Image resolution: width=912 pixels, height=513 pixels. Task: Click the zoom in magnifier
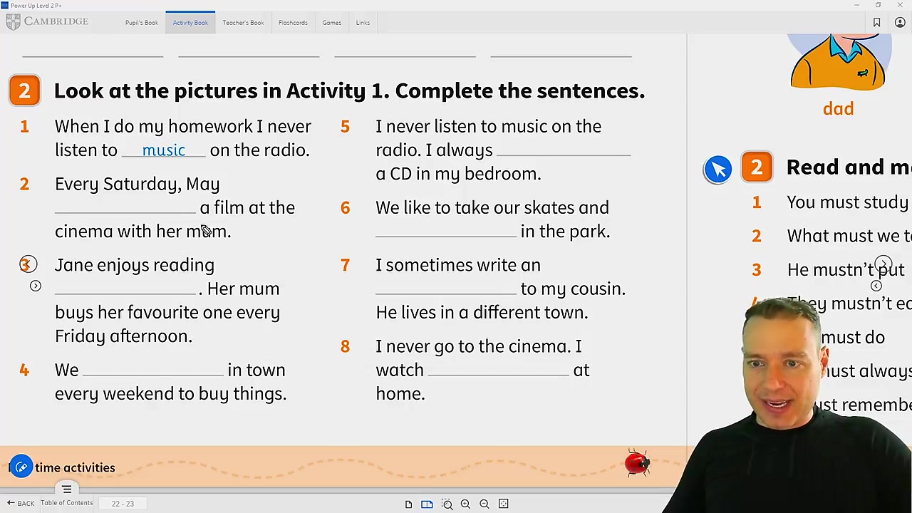click(x=465, y=504)
